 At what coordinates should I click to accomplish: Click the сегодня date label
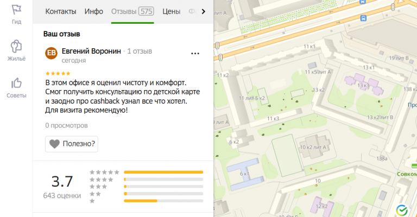[74, 61]
